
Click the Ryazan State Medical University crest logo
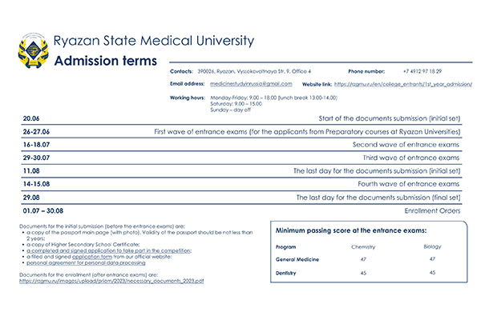pos(26,50)
